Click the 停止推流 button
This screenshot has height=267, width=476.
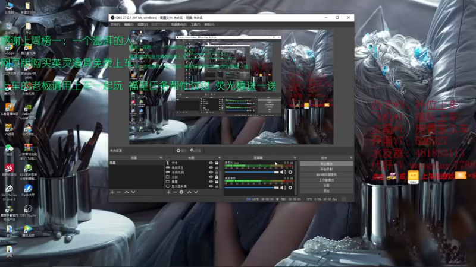pos(326,164)
